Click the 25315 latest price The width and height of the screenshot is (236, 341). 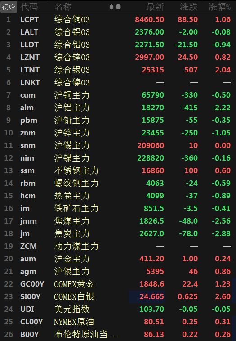point(153,70)
